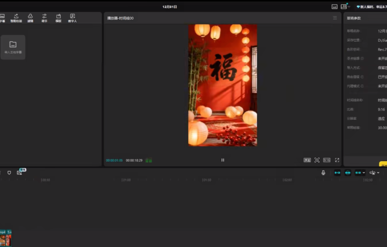Screen dimensions: 387x247
Task: Click the 播放器-时间线00 panel tab
Action: pos(121,18)
